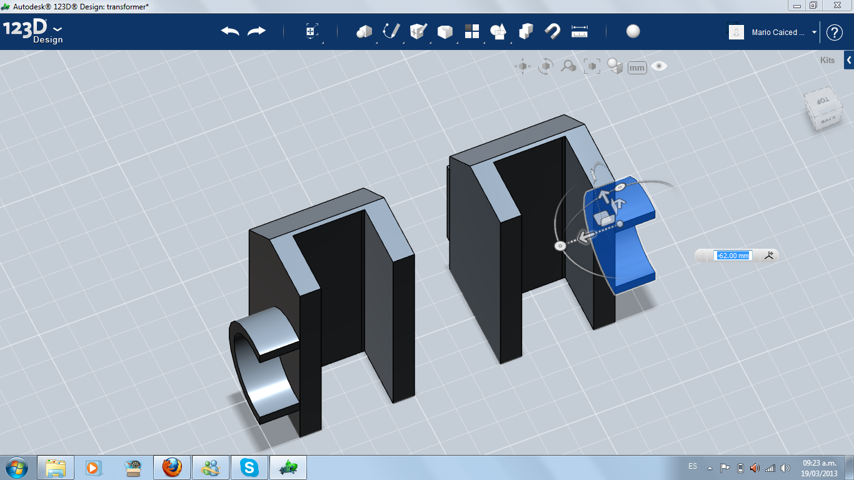Show hidden system tray icons
The image size is (854, 480).
click(710, 467)
